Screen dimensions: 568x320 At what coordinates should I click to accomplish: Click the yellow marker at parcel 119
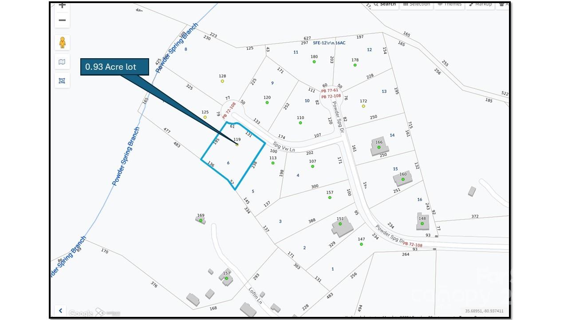click(237, 144)
